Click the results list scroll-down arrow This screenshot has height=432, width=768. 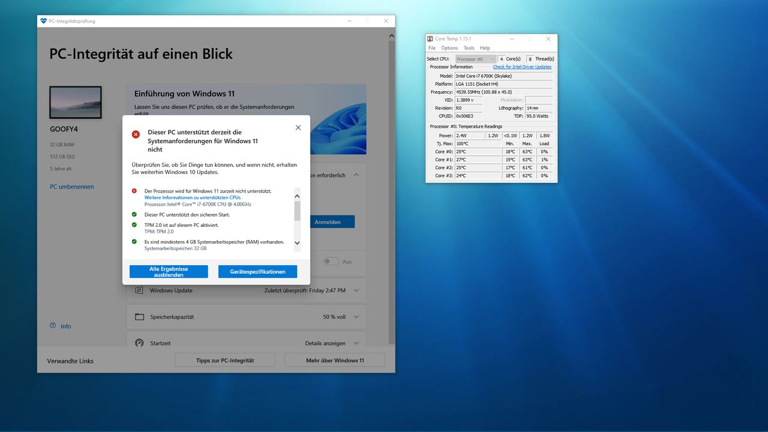coord(297,243)
